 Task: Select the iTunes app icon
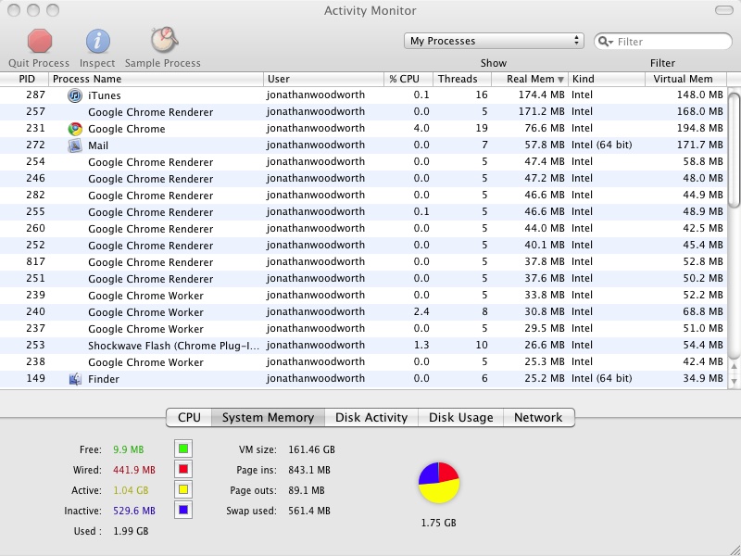pos(75,95)
